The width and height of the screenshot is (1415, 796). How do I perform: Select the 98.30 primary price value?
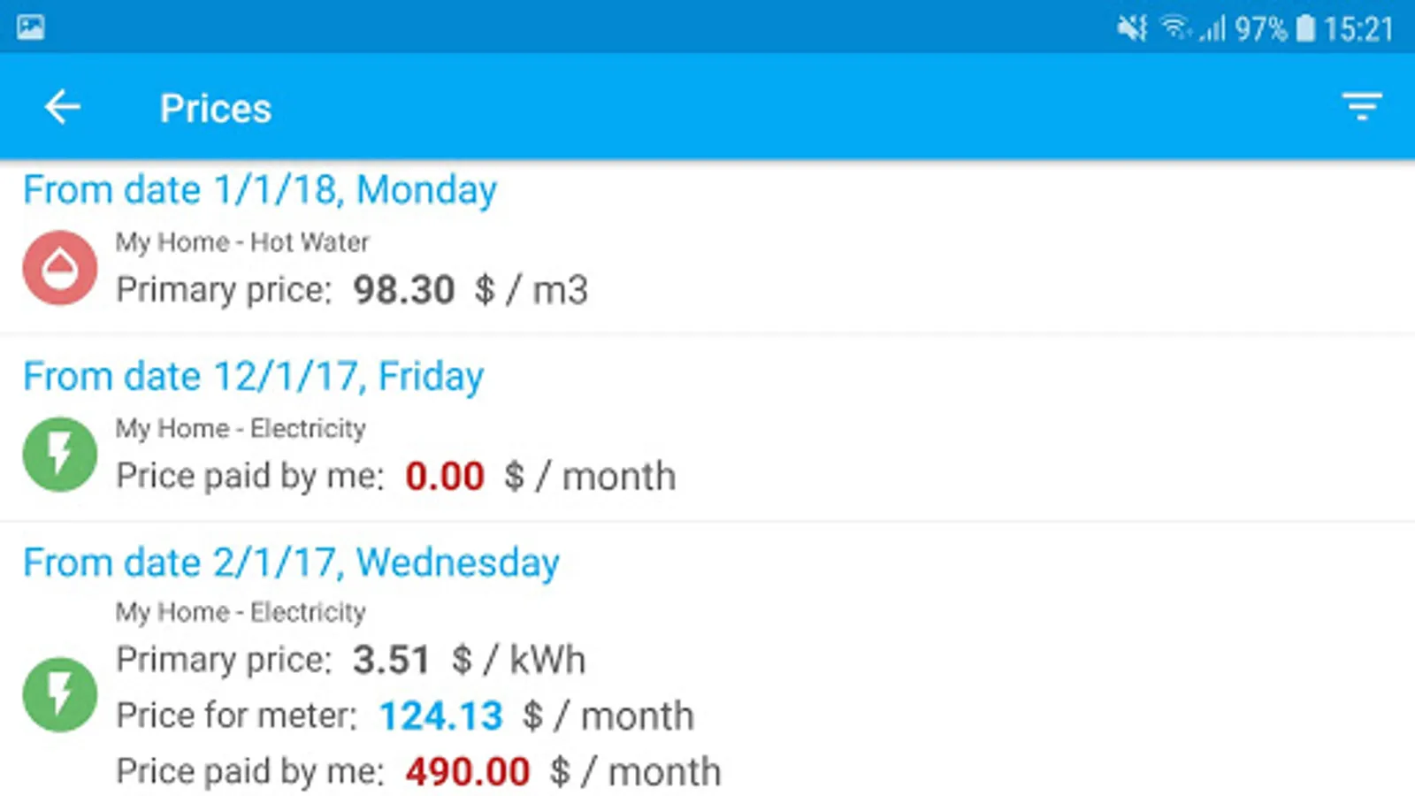tap(403, 290)
